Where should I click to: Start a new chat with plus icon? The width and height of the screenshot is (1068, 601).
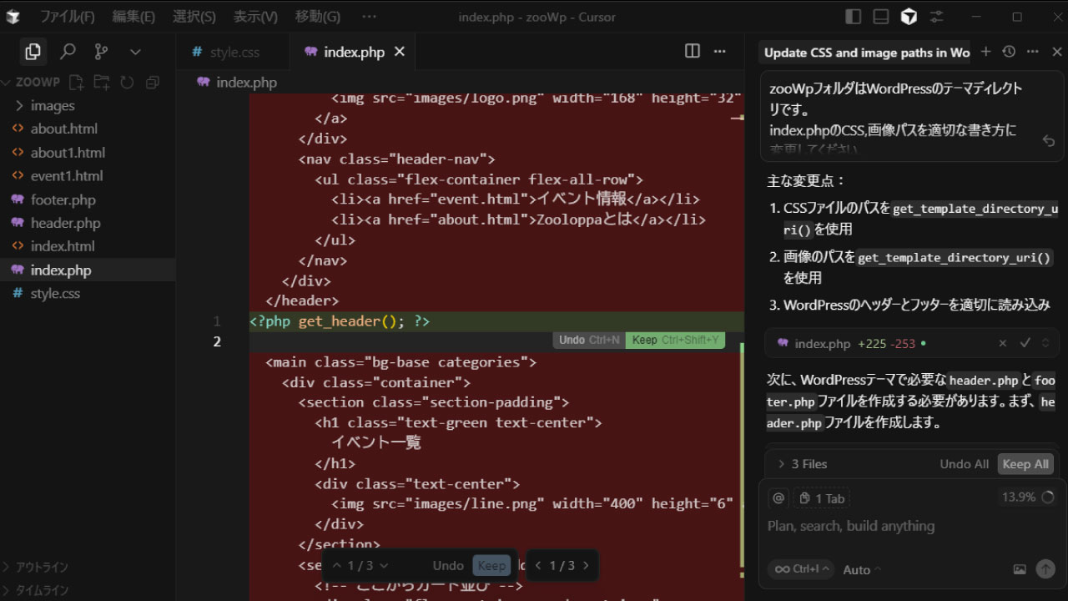985,52
